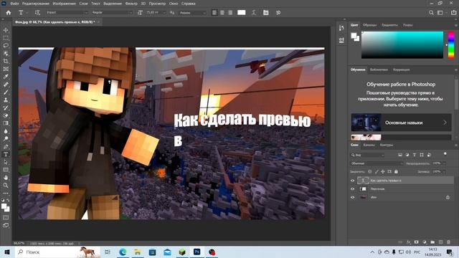Viewport: 459px width, 258px height.
Task: Select the Gradient tool
Action: pos(6,123)
